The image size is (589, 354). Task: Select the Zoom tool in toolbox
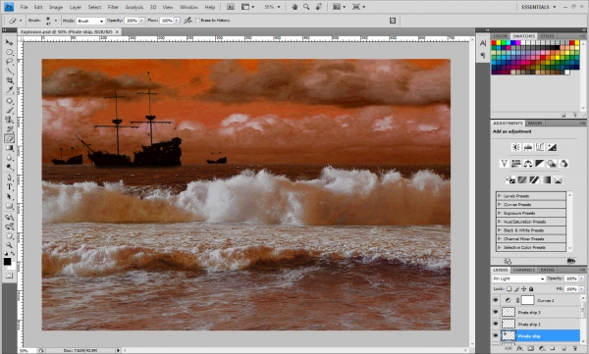(x=10, y=245)
